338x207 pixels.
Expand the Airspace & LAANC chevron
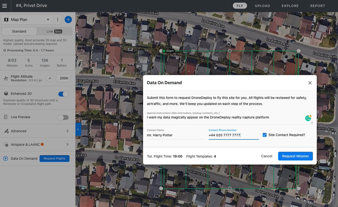(x=68, y=144)
